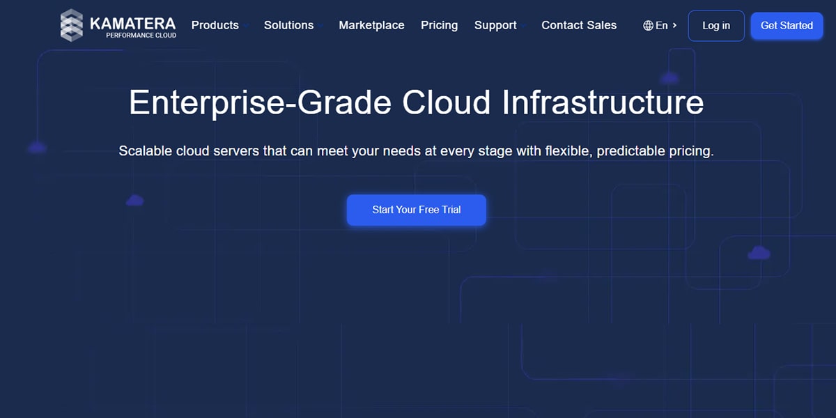Click the cloud icon near the right edge
Viewport: 836px width, 418px height.
(759, 253)
